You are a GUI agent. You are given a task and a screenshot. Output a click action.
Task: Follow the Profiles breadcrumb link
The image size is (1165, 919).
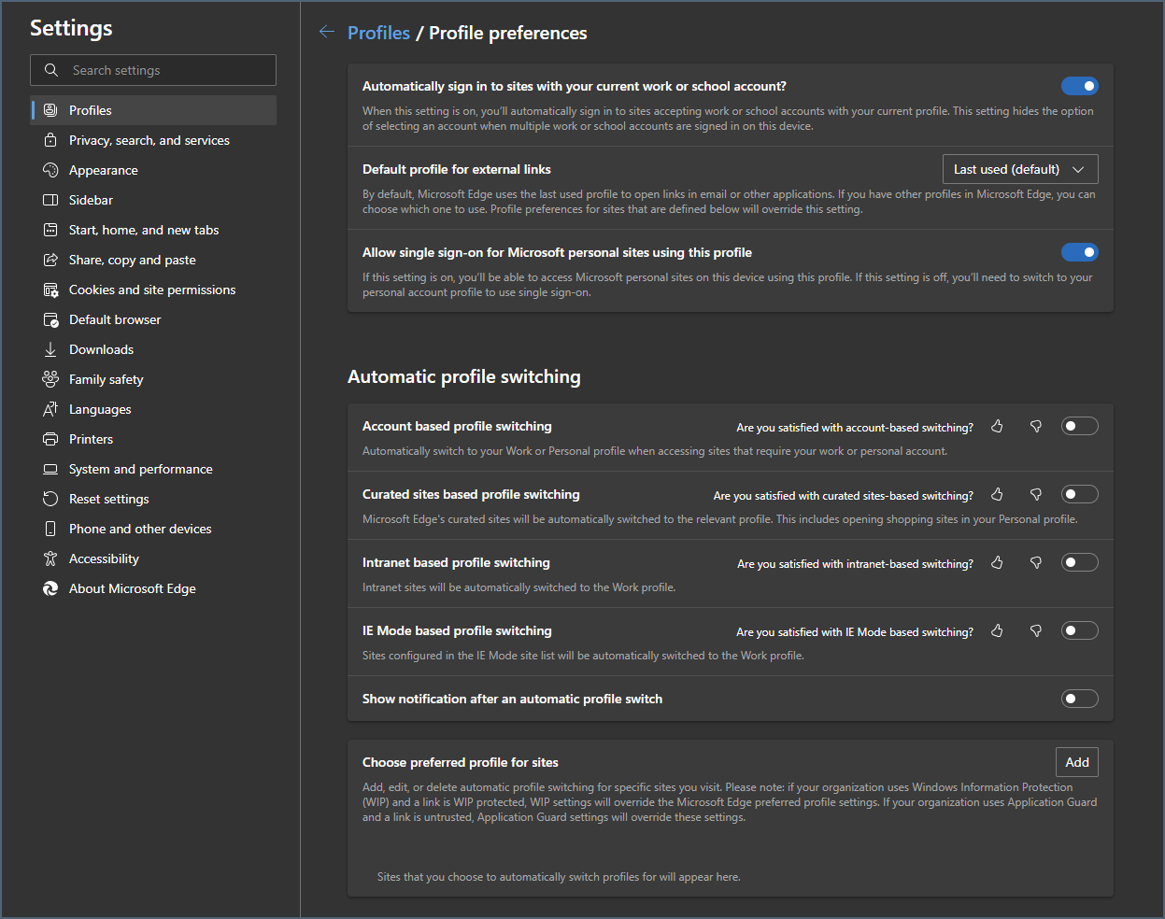pos(378,33)
